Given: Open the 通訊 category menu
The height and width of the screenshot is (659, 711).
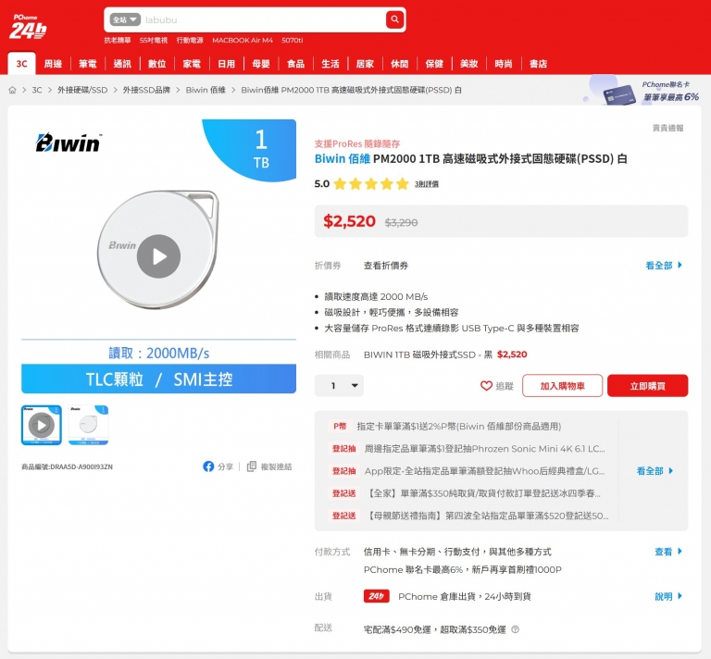Looking at the screenshot, I should click(x=122, y=64).
